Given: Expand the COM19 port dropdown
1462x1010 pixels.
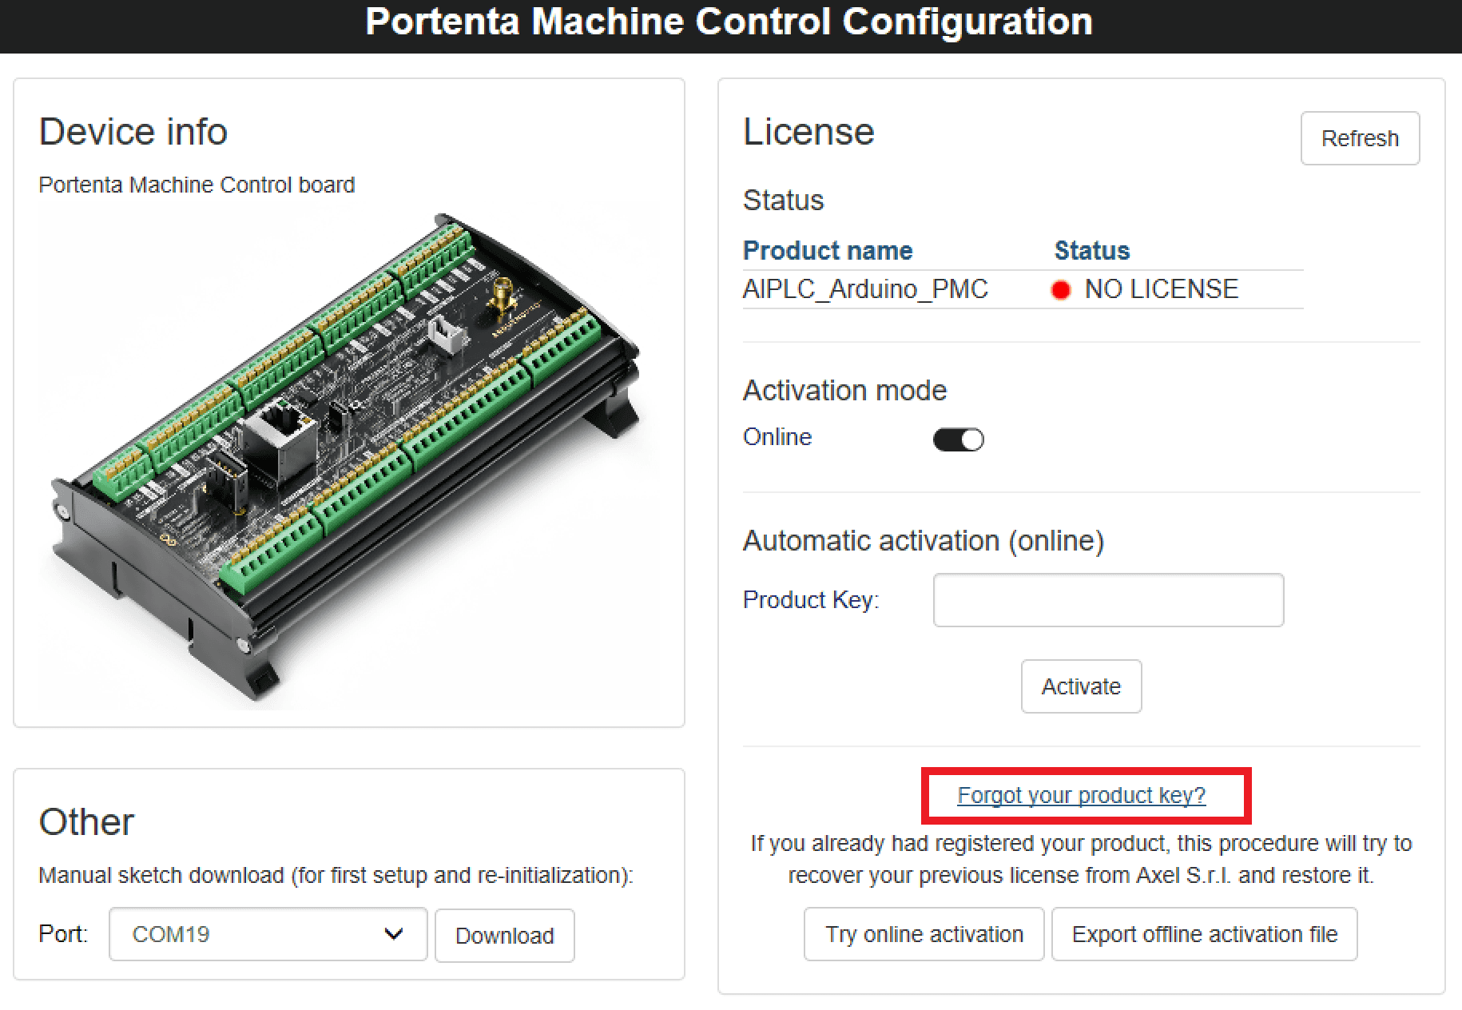Looking at the screenshot, I should pyautogui.click(x=268, y=934).
